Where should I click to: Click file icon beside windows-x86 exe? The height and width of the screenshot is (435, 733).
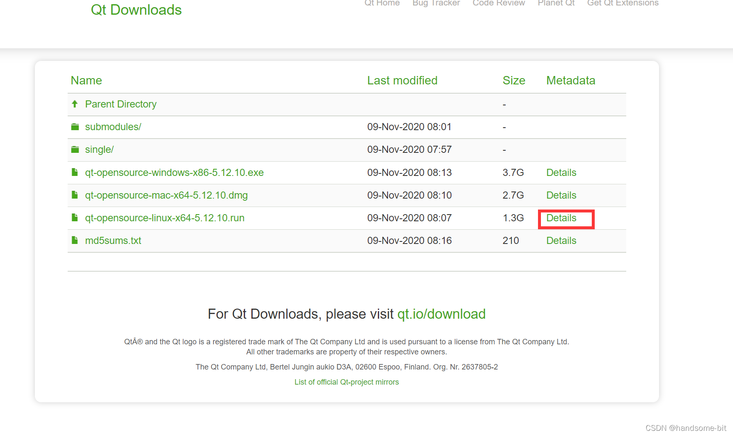[75, 172]
